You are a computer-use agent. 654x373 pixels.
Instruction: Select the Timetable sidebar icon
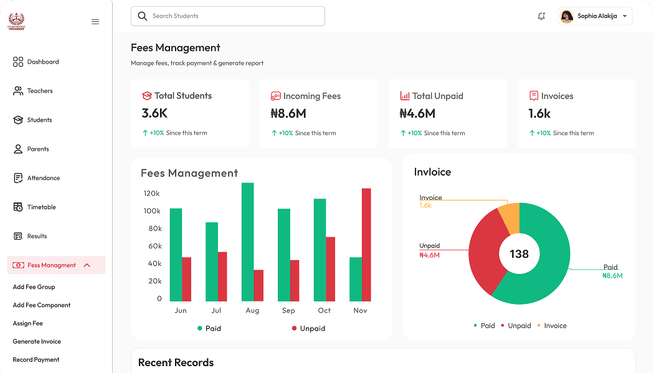[17, 207]
